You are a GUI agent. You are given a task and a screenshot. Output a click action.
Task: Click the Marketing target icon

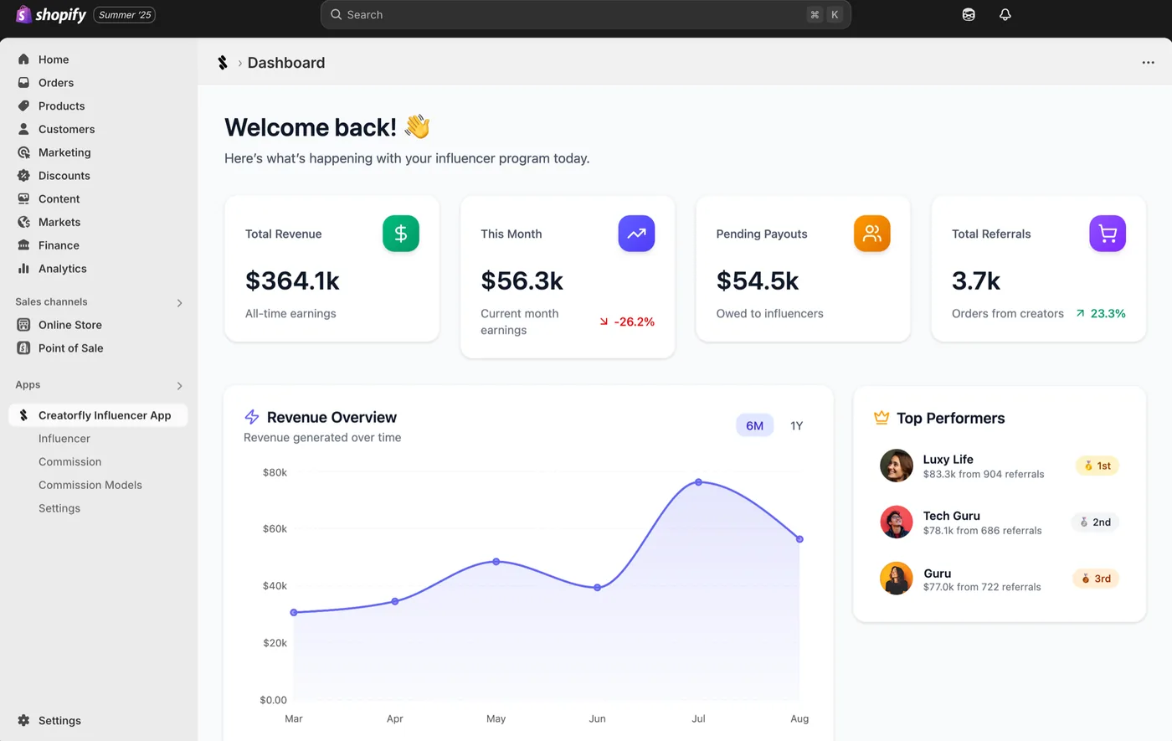23,152
